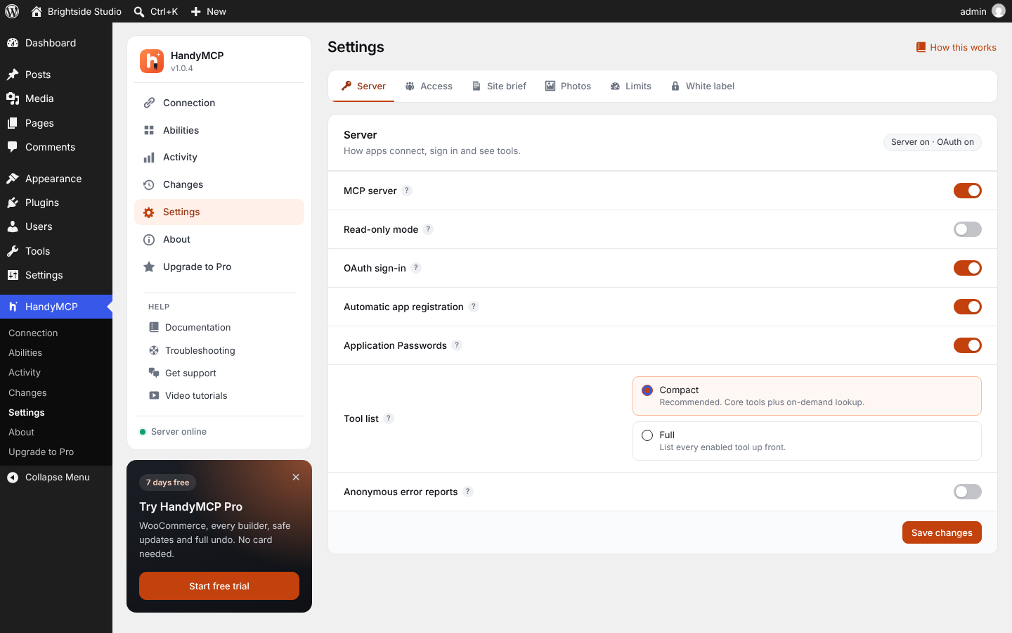
Task: Click the OAuth sign-in help question mark
Action: (416, 268)
